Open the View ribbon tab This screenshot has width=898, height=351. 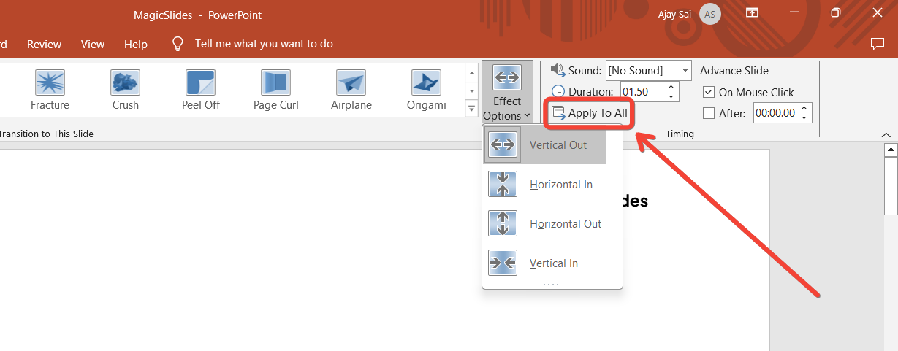click(x=93, y=44)
